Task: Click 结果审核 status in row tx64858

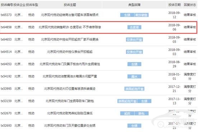Action: coord(190,27)
